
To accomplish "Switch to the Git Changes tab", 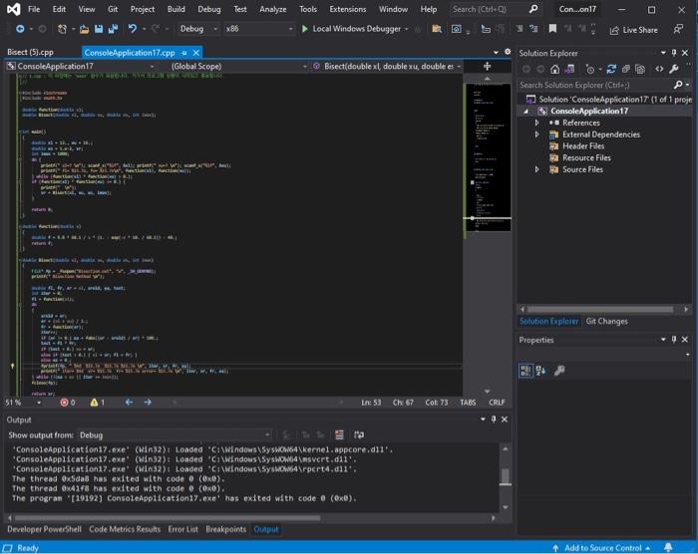I will coord(606,321).
